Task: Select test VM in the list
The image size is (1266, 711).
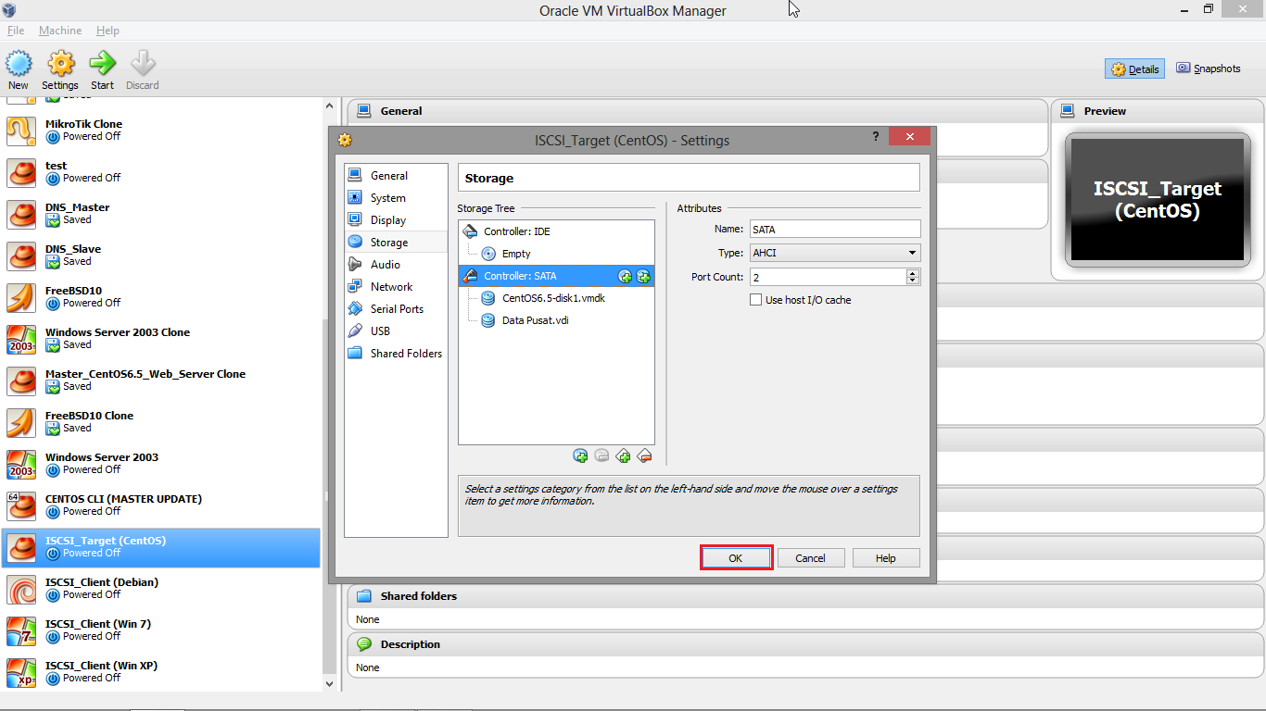Action: 161,172
